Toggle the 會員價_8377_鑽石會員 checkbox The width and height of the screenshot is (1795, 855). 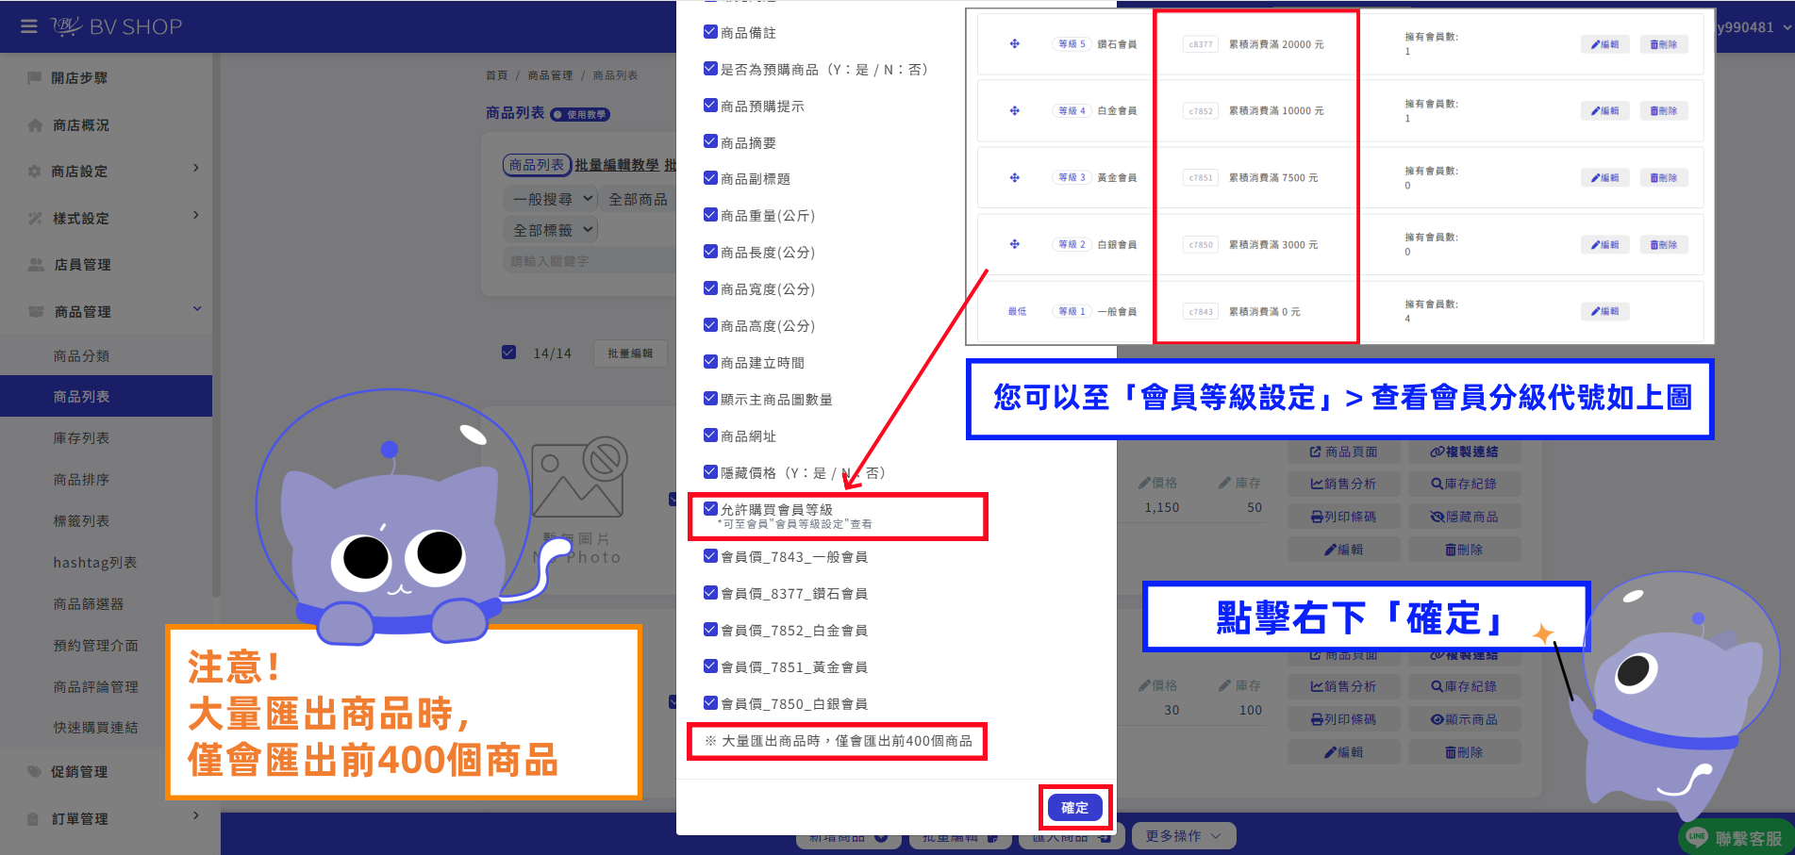tap(710, 593)
